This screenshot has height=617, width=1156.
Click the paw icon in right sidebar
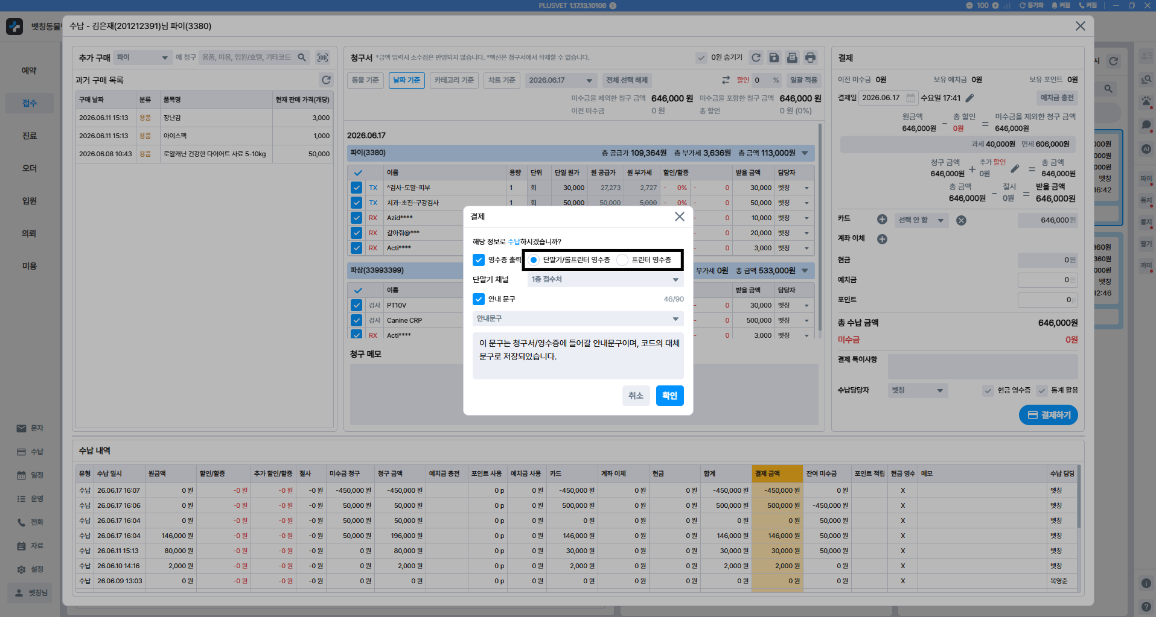[1146, 101]
